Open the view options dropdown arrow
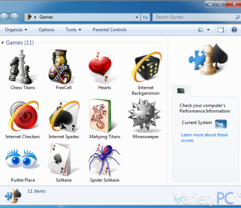 coord(208,30)
